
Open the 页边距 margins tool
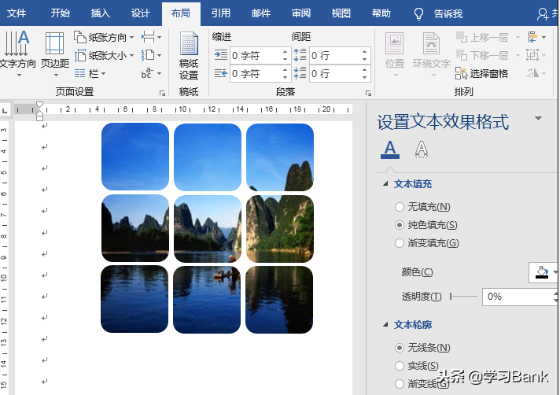[x=54, y=54]
